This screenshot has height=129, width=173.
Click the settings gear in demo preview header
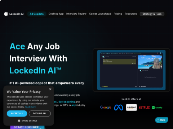tap(160, 53)
